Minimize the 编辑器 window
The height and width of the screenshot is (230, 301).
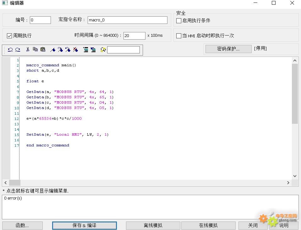(255, 3)
